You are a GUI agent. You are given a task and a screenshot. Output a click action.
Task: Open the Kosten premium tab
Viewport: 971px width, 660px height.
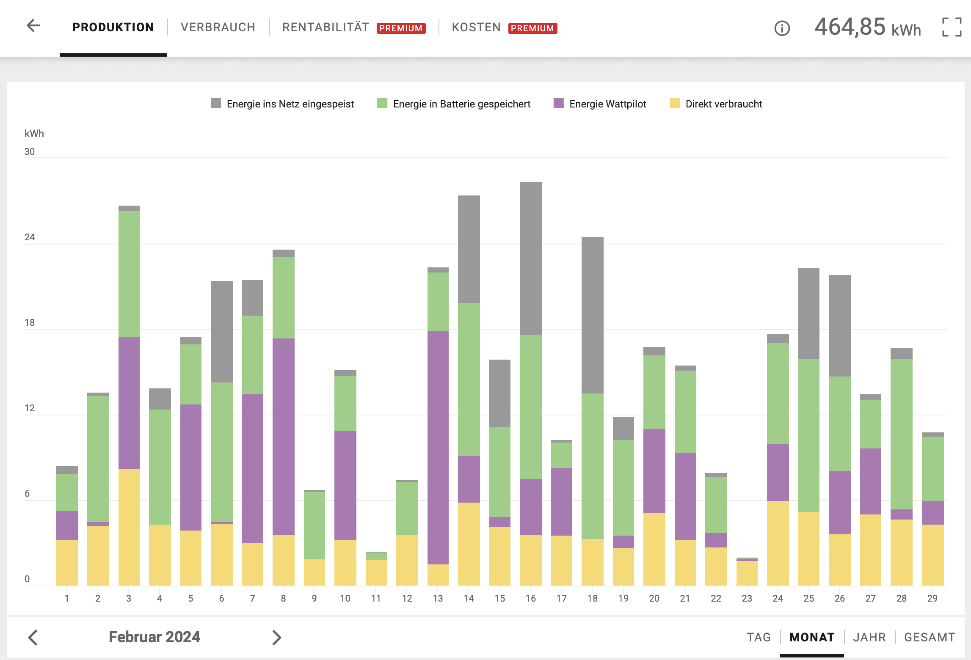tap(505, 27)
